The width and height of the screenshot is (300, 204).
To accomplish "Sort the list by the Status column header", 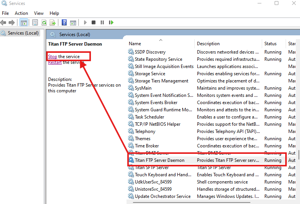I will tap(270, 44).
